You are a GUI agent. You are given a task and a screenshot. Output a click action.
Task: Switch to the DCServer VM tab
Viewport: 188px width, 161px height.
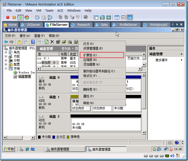pyautogui.click(x=32, y=25)
